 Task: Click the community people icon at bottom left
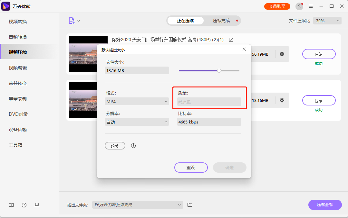37,205
